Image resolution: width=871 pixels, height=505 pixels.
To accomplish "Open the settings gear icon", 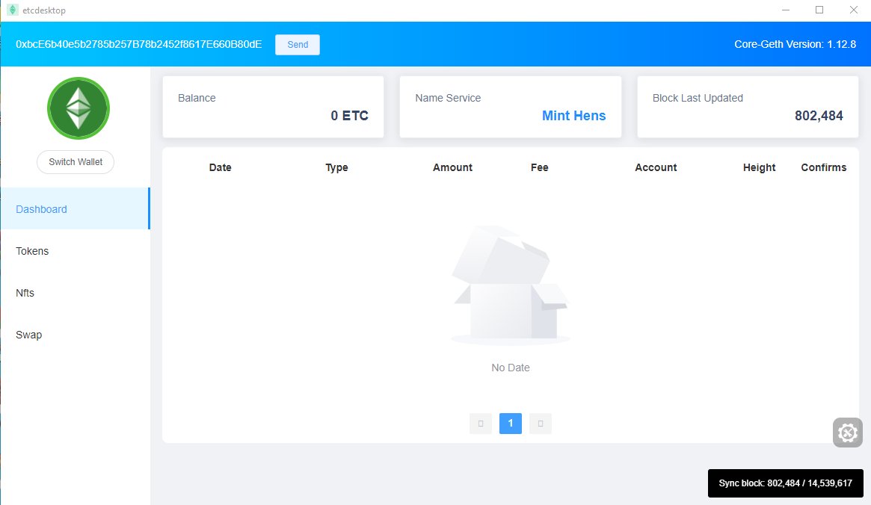I will (848, 433).
